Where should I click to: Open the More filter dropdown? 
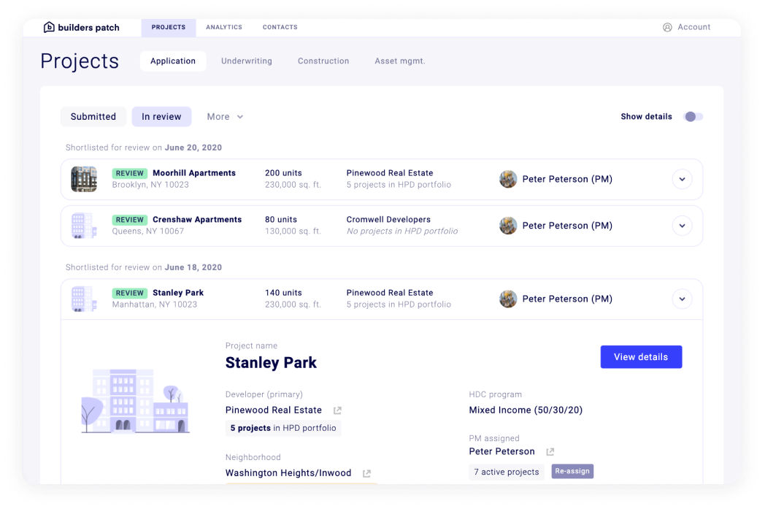click(x=224, y=116)
